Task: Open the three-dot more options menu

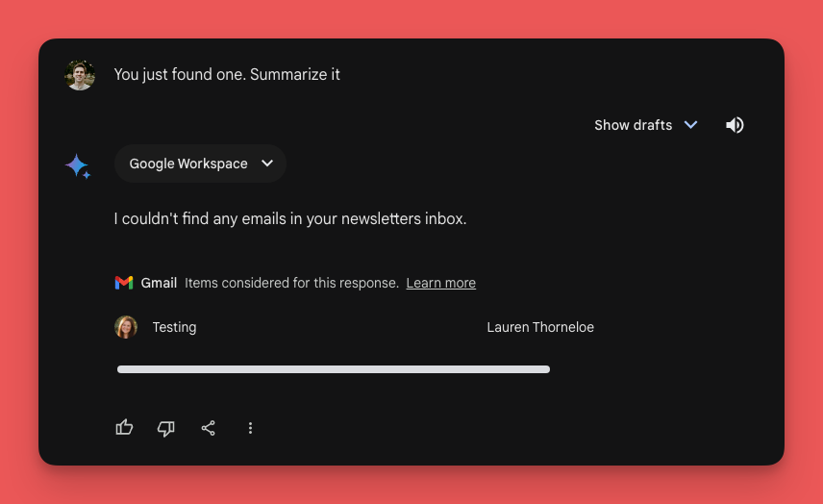Action: [250, 428]
